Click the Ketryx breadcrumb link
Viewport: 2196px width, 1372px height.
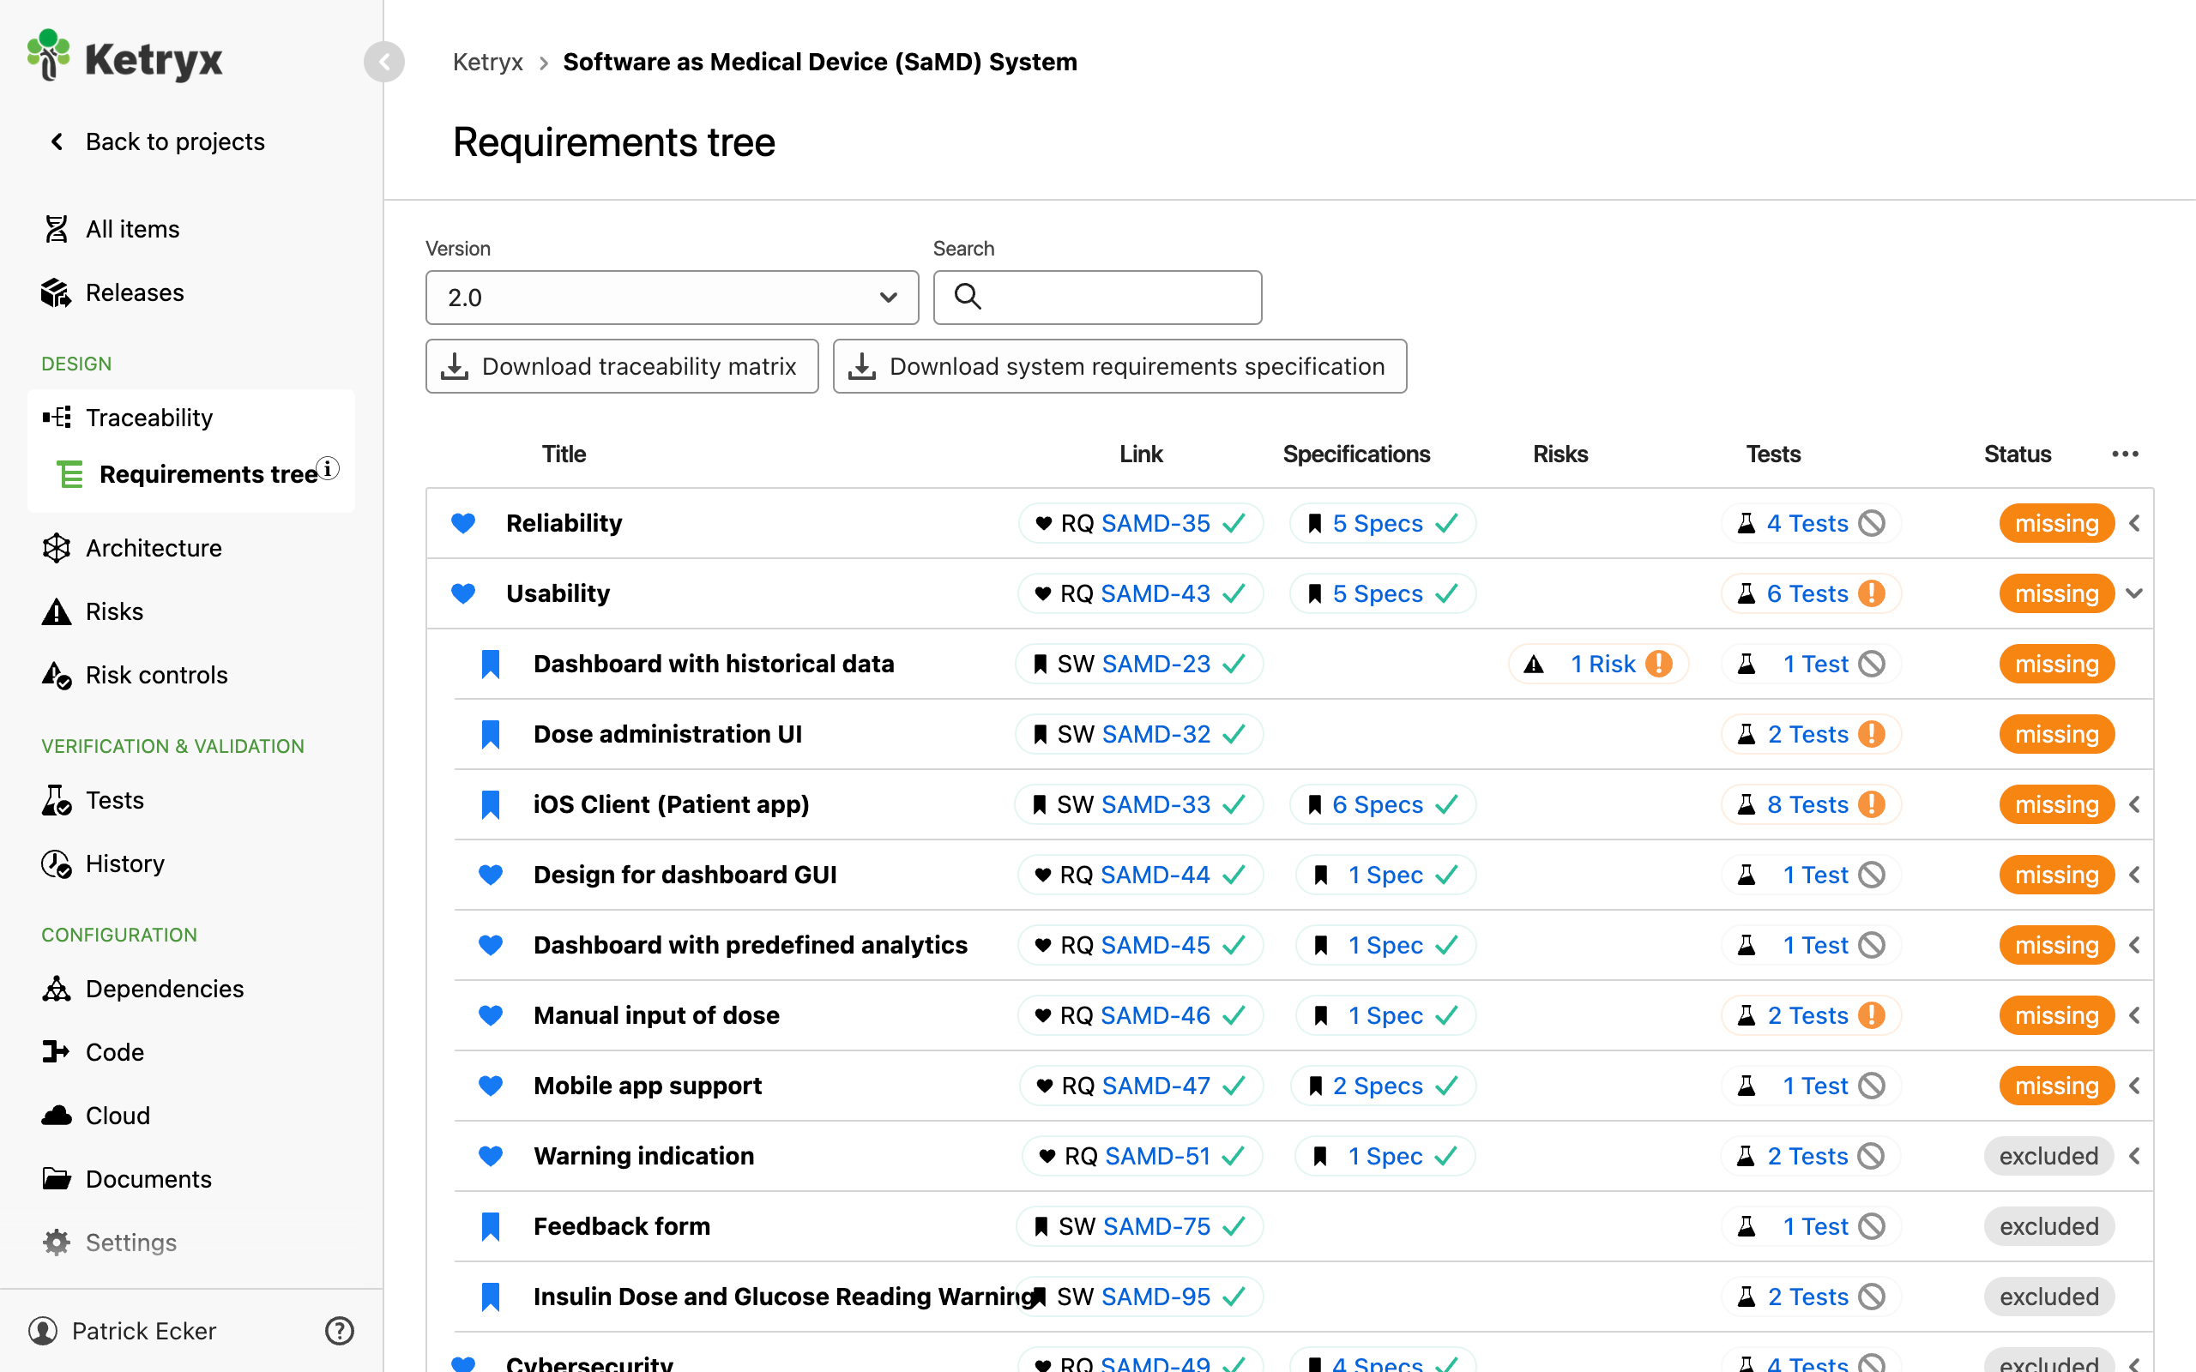tap(488, 62)
